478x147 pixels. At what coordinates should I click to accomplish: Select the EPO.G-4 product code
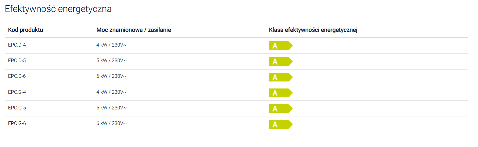[17, 92]
